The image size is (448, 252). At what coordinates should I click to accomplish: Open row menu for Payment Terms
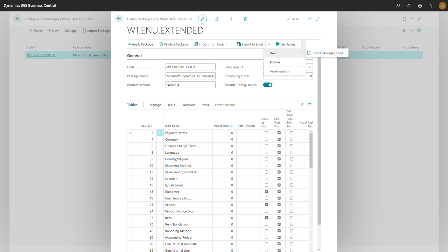coord(160,133)
